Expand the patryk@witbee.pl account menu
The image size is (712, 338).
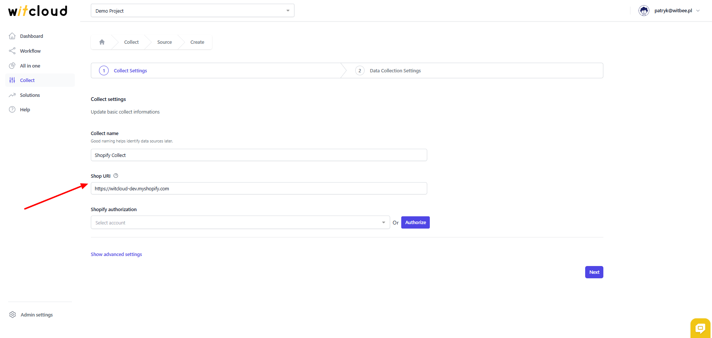(698, 11)
